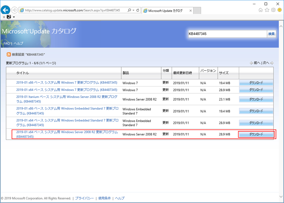Click the browser Back arrow button
Image resolution: width=284 pixels, height=203 pixels.
coord(6,10)
